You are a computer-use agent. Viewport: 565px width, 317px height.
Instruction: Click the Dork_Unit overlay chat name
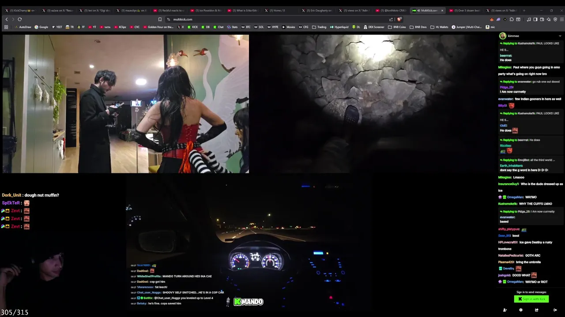pos(11,195)
